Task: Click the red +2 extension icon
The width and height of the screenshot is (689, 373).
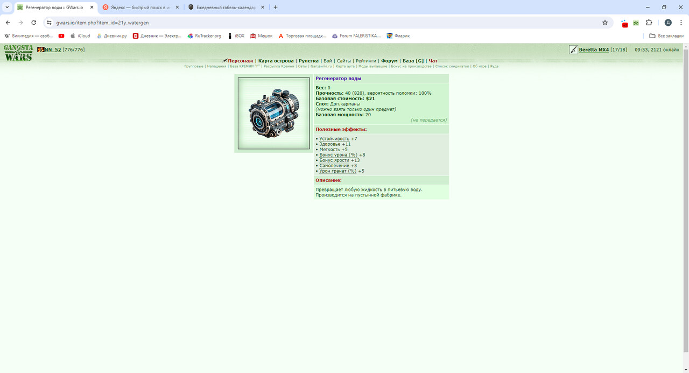Action: (x=624, y=23)
